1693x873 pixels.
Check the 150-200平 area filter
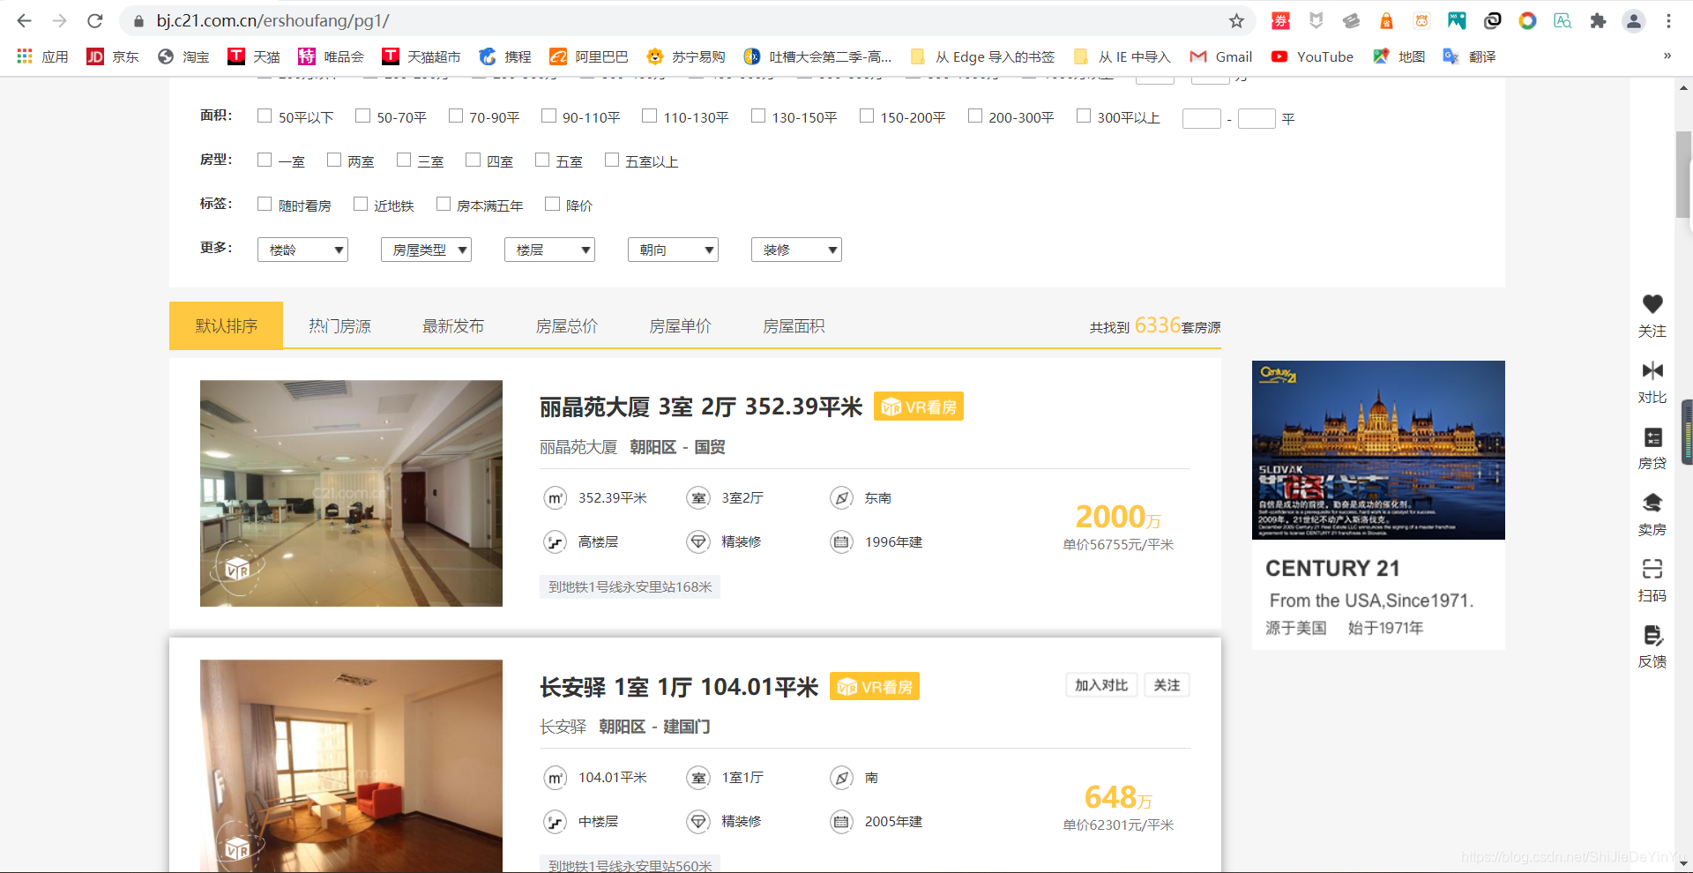867,116
